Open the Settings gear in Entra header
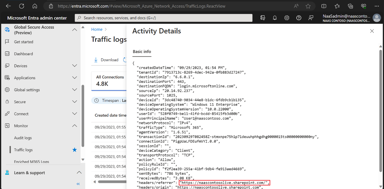This screenshot has width=384, height=189. 287,18
